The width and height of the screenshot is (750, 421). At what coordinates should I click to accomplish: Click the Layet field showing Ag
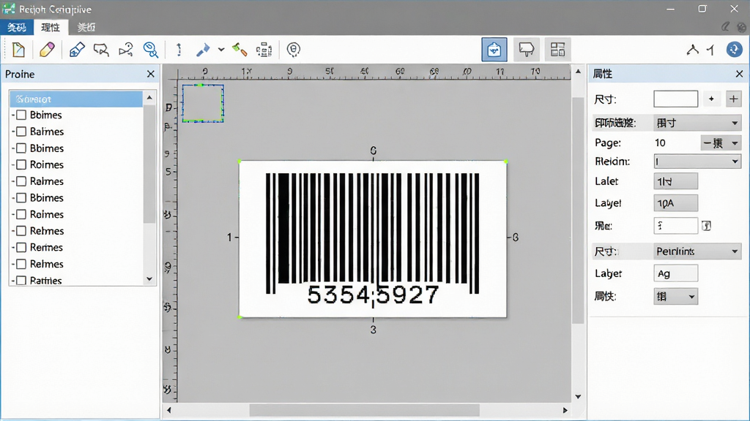coord(675,273)
